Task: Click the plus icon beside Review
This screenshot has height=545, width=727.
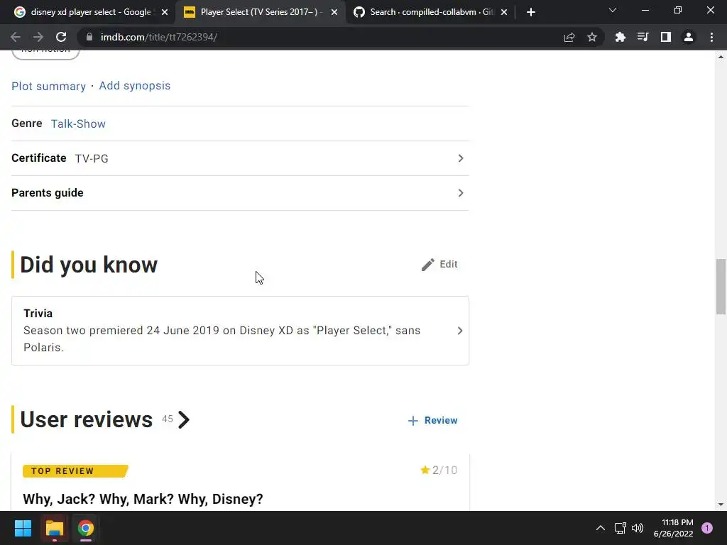Action: 412,420
